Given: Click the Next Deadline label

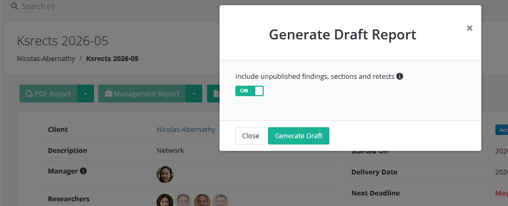Looking at the screenshot, I should 376,193.
